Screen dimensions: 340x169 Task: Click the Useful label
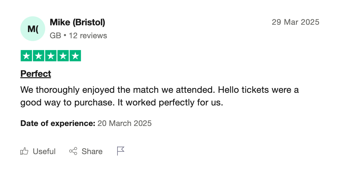tap(44, 151)
